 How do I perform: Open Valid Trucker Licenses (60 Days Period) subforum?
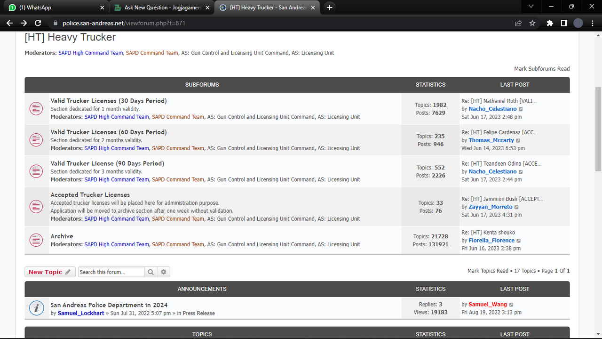[109, 132]
